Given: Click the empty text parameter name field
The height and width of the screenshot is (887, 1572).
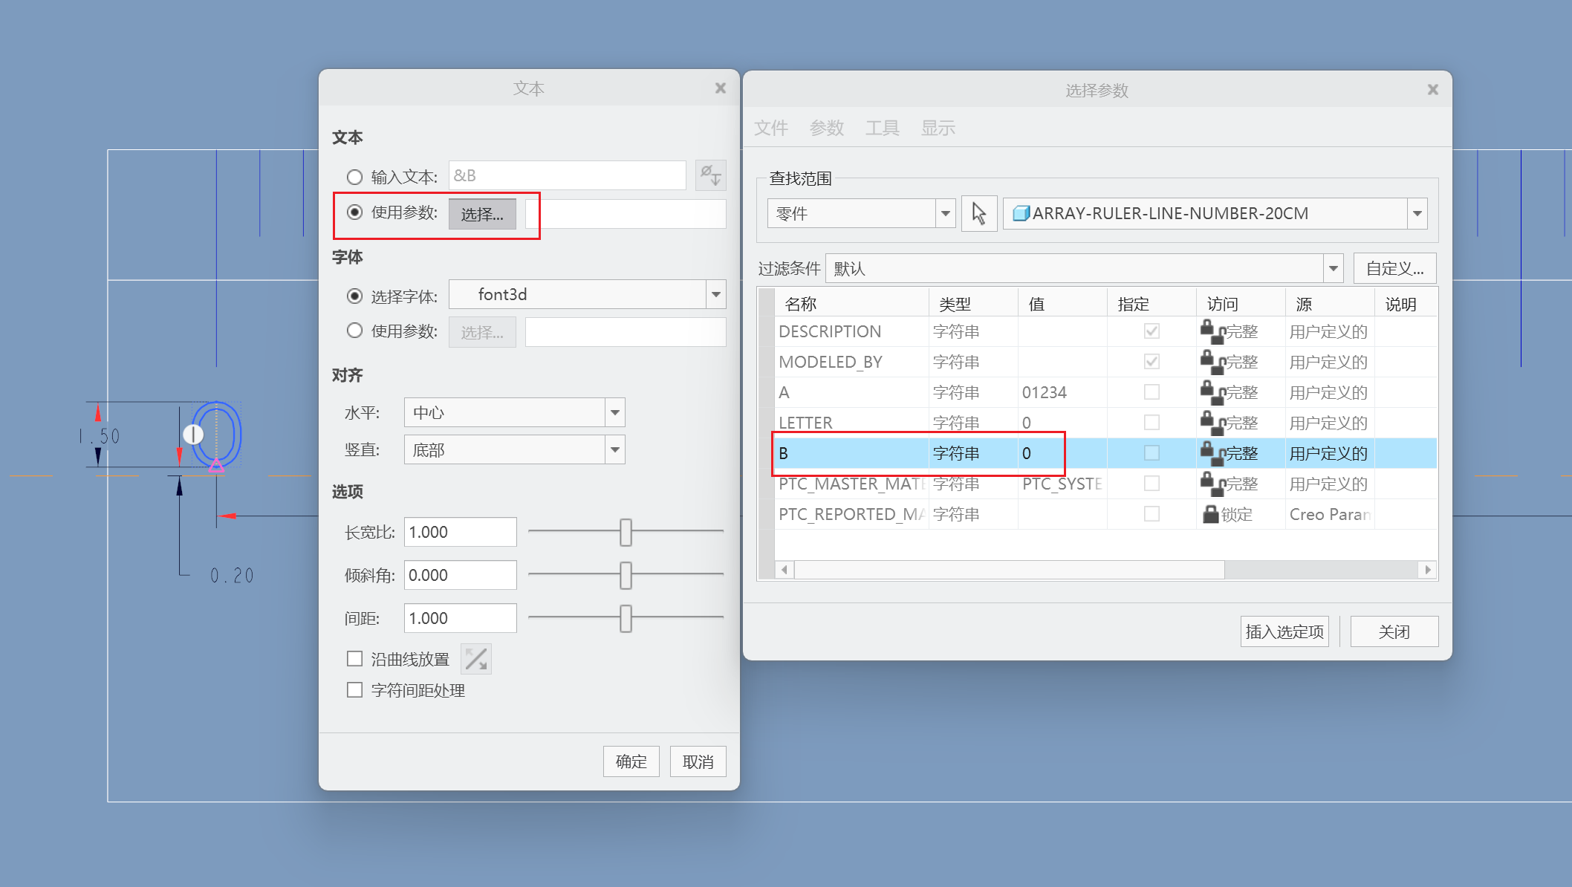Looking at the screenshot, I should click(626, 215).
